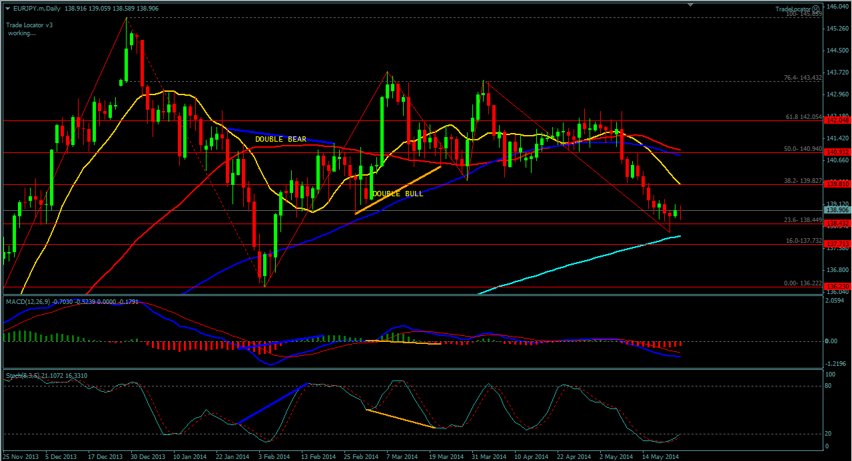Select the 16.0-137.732 Fibonacci label

click(x=803, y=240)
